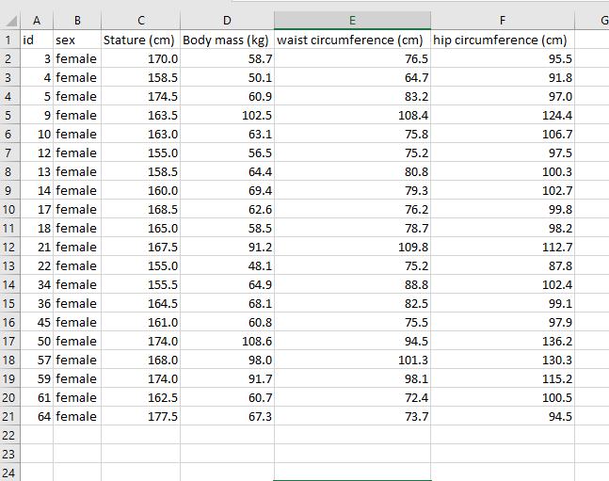Select stature cell 160.0
The width and height of the screenshot is (609, 481).
click(x=140, y=190)
